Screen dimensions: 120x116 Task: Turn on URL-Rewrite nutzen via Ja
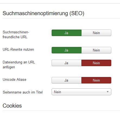(x=67, y=50)
